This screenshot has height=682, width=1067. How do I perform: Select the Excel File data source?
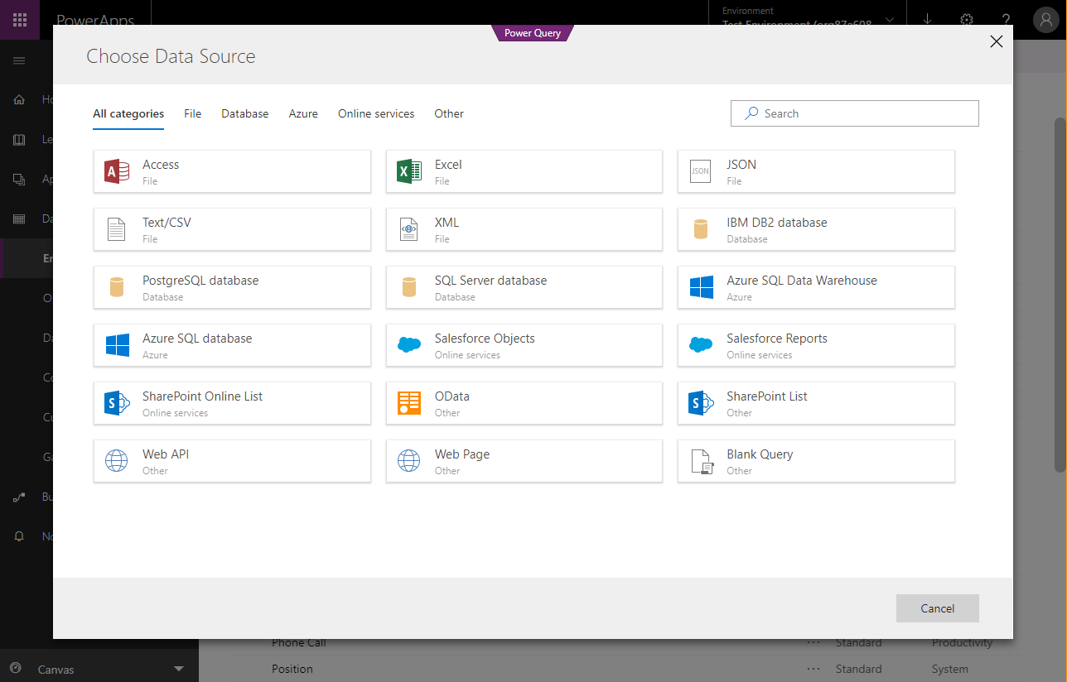[524, 171]
